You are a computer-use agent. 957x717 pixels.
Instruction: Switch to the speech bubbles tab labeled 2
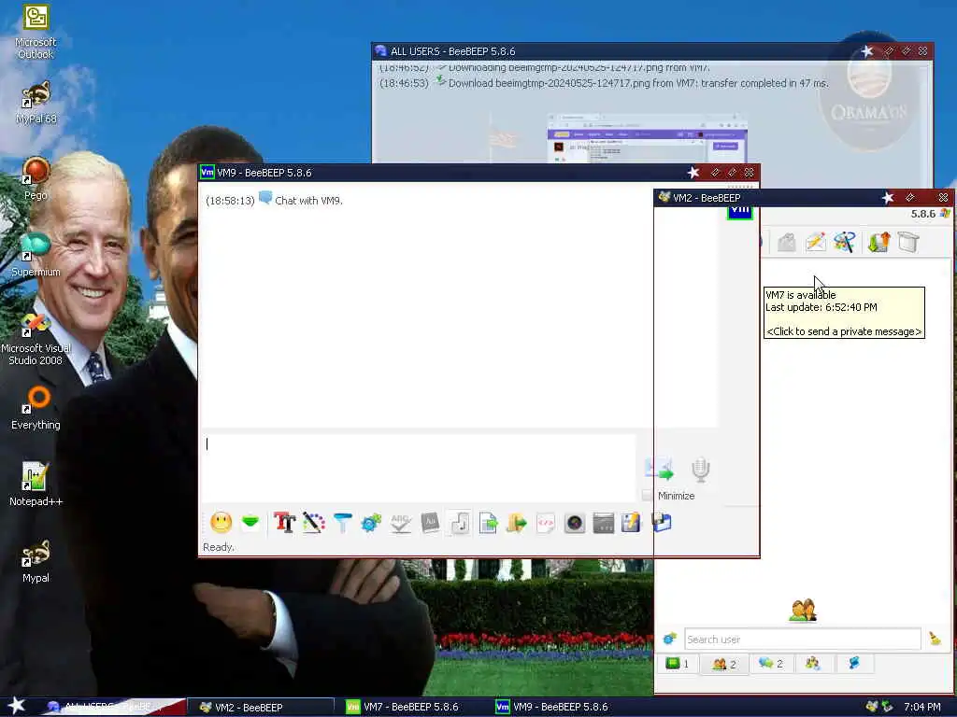[x=770, y=664]
